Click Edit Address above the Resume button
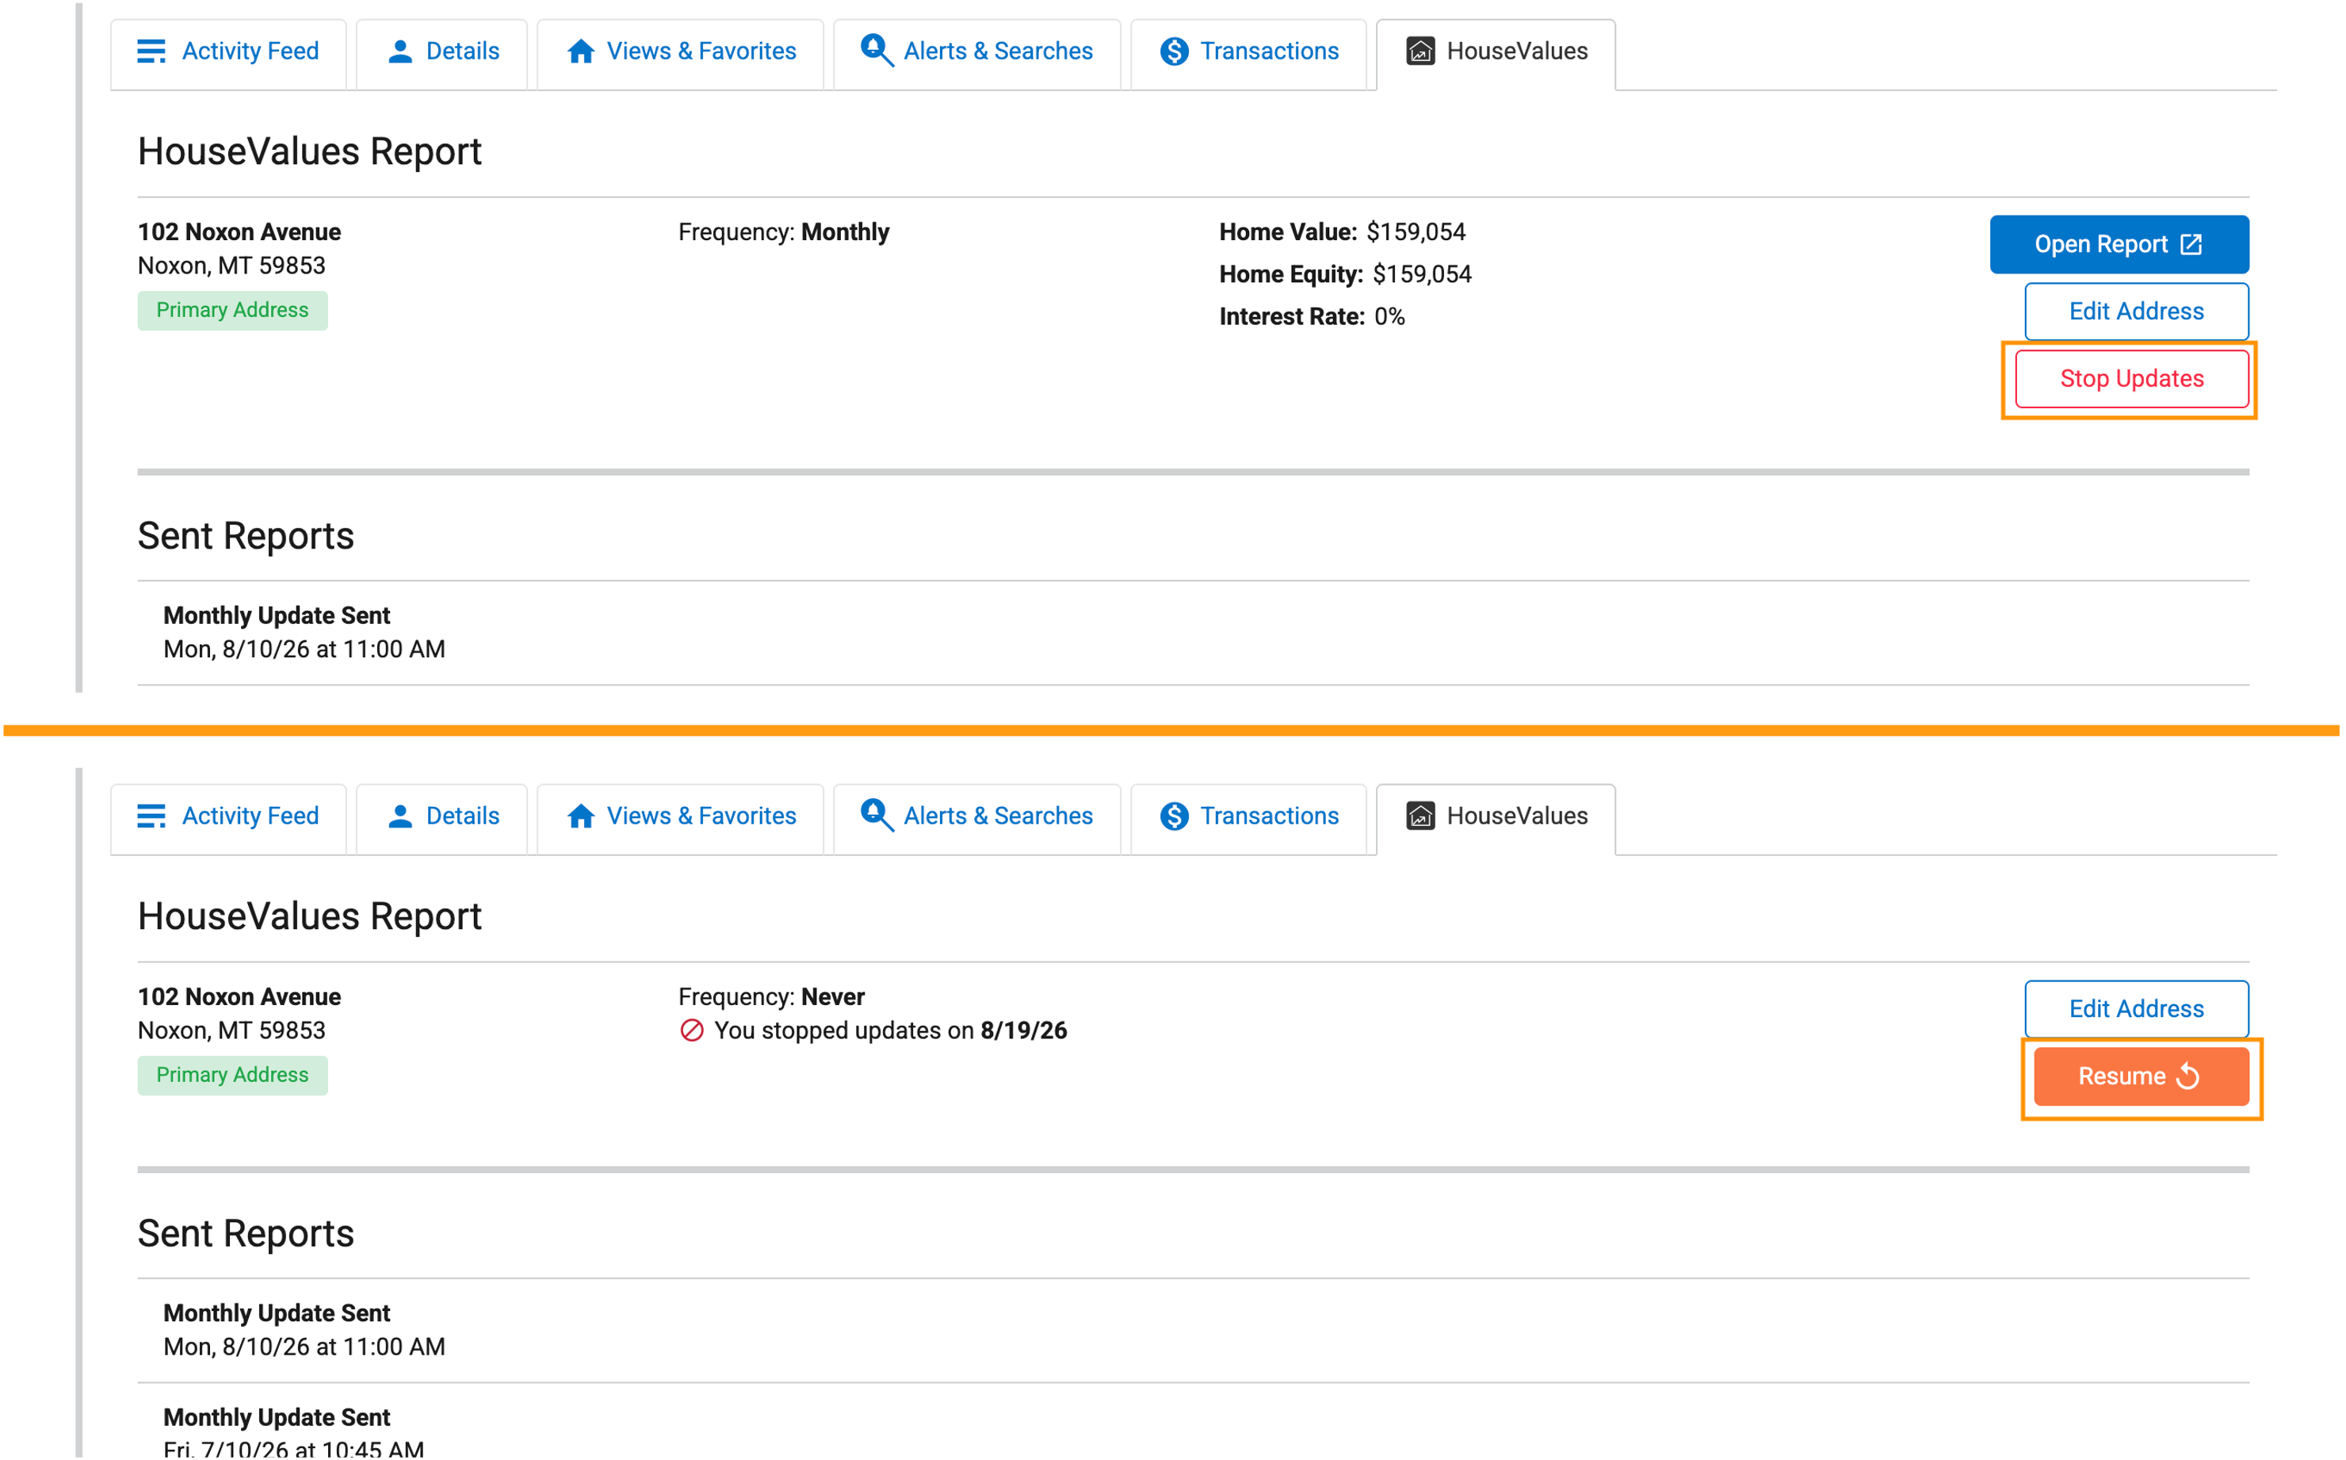 (x=2137, y=1008)
